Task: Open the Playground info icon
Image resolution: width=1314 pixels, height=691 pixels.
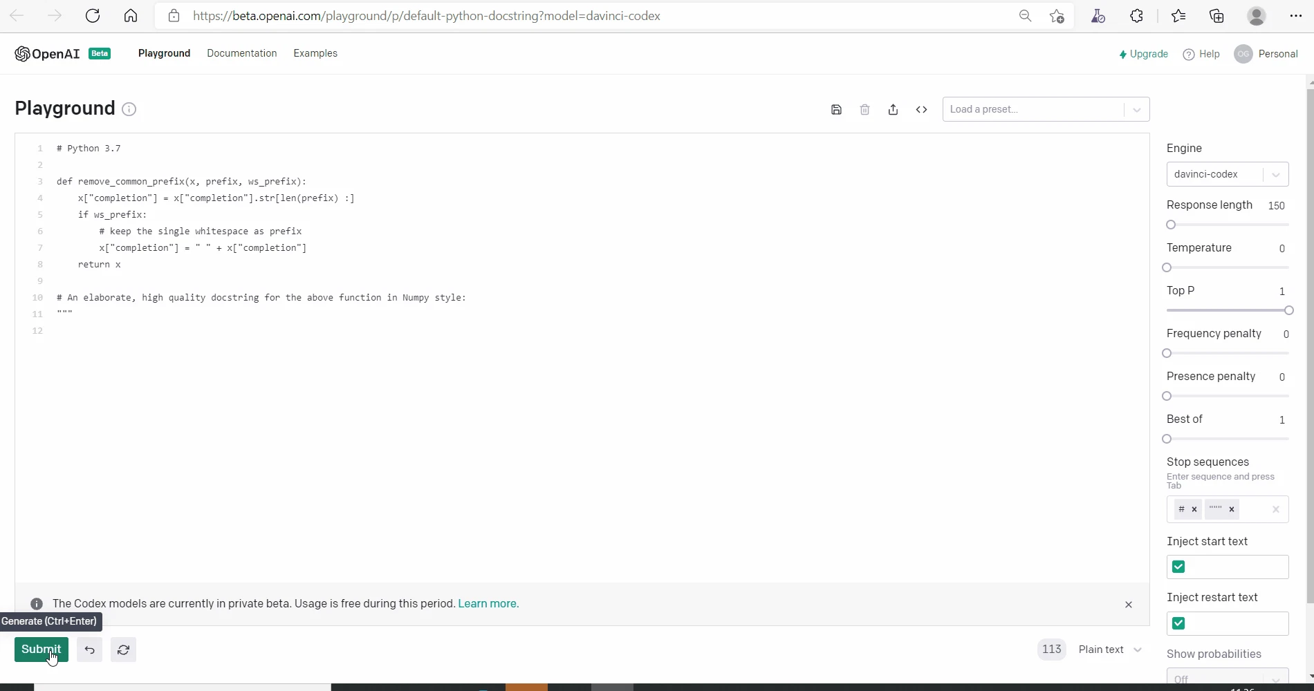Action: coord(129,109)
